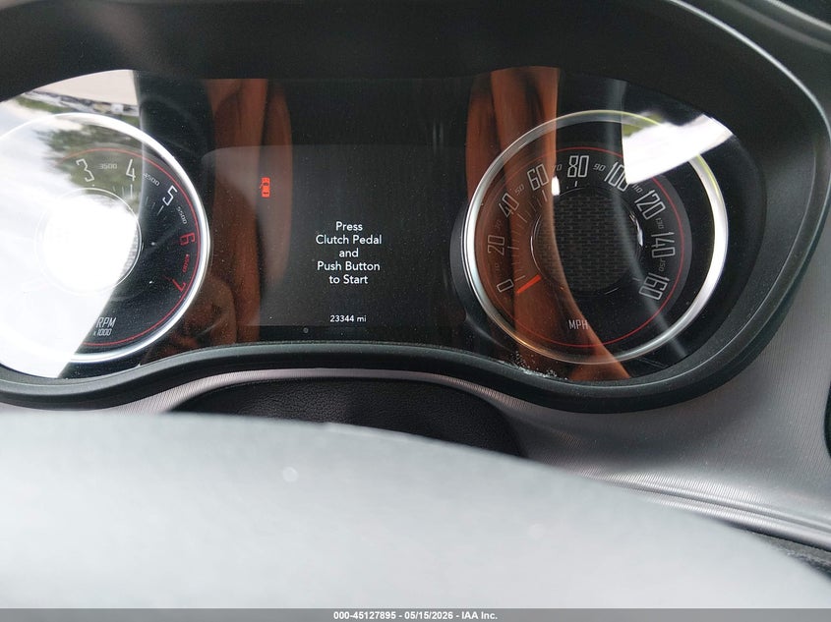The image size is (831, 622).
Task: Click the red door-ajar warning icon
Action: click(265, 188)
